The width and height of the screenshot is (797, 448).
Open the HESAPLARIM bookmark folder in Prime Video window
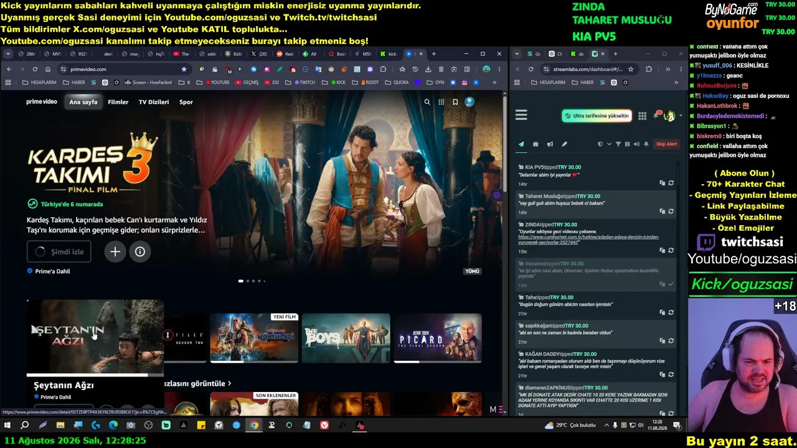tap(39, 82)
